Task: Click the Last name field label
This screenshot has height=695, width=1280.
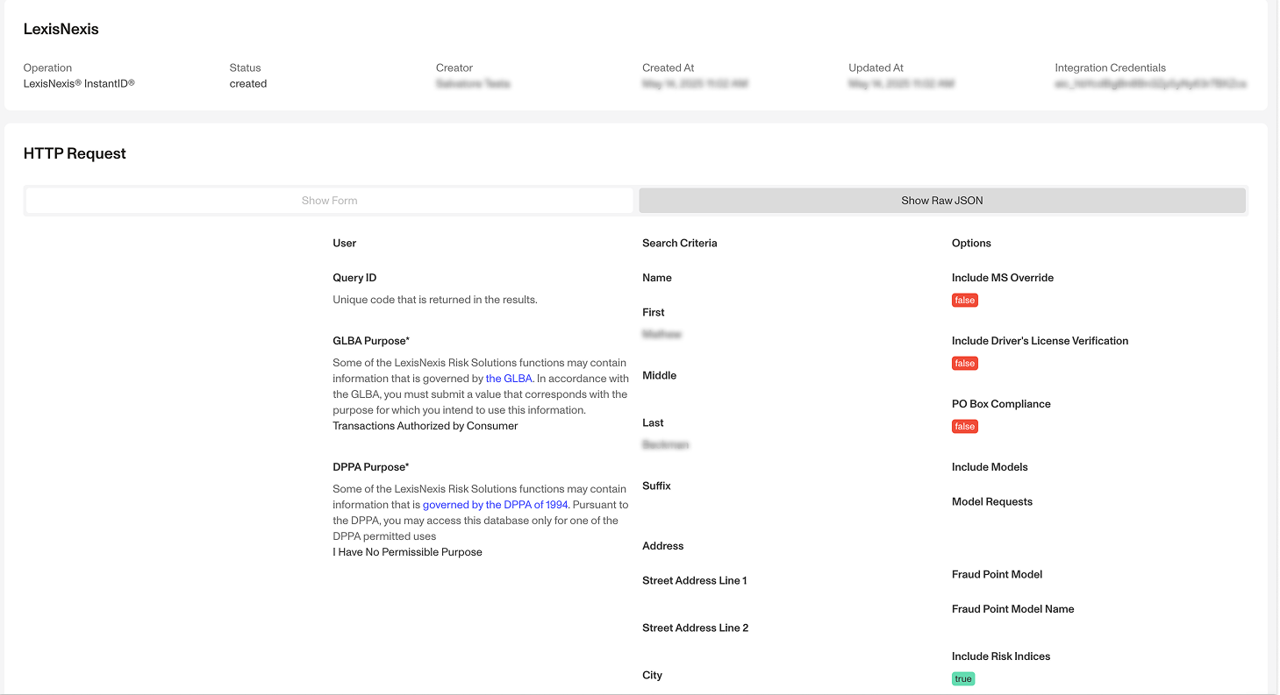Action: tap(654, 423)
